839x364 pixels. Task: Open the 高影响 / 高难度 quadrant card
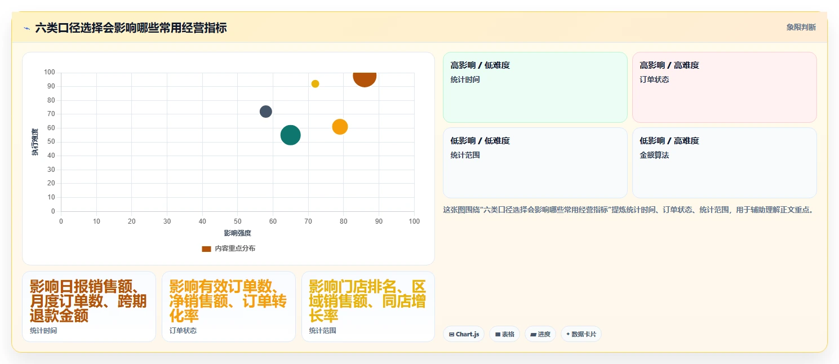(724, 87)
